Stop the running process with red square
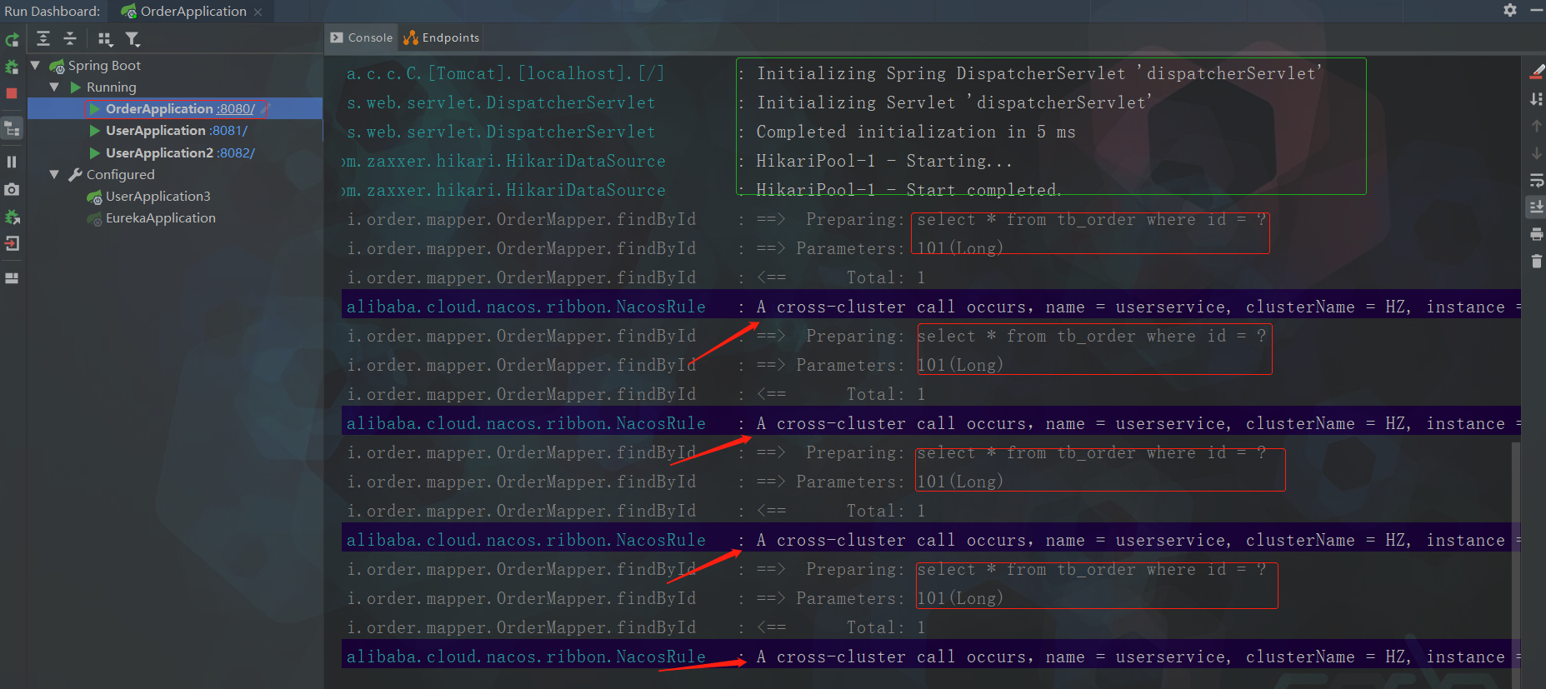Viewport: 1546px width, 689px height. pyautogui.click(x=12, y=93)
